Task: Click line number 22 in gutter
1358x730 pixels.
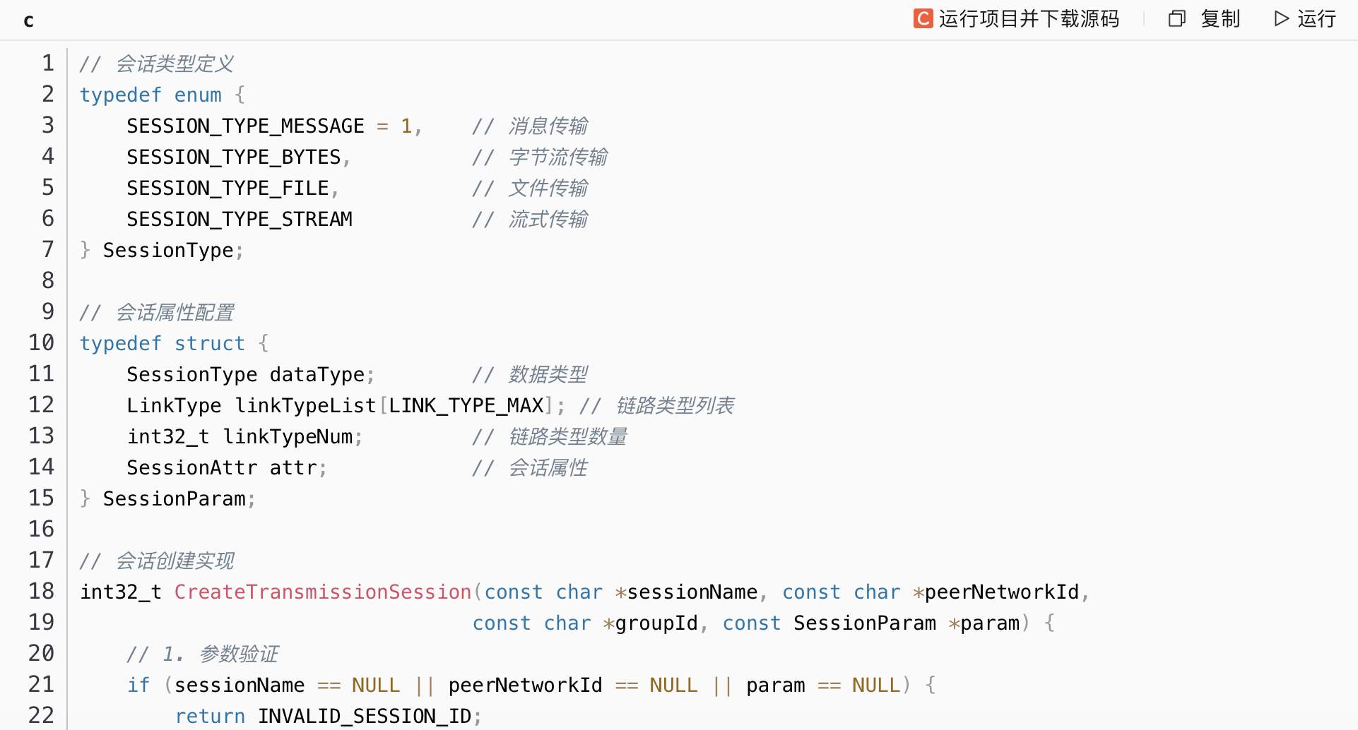Action: click(x=41, y=716)
